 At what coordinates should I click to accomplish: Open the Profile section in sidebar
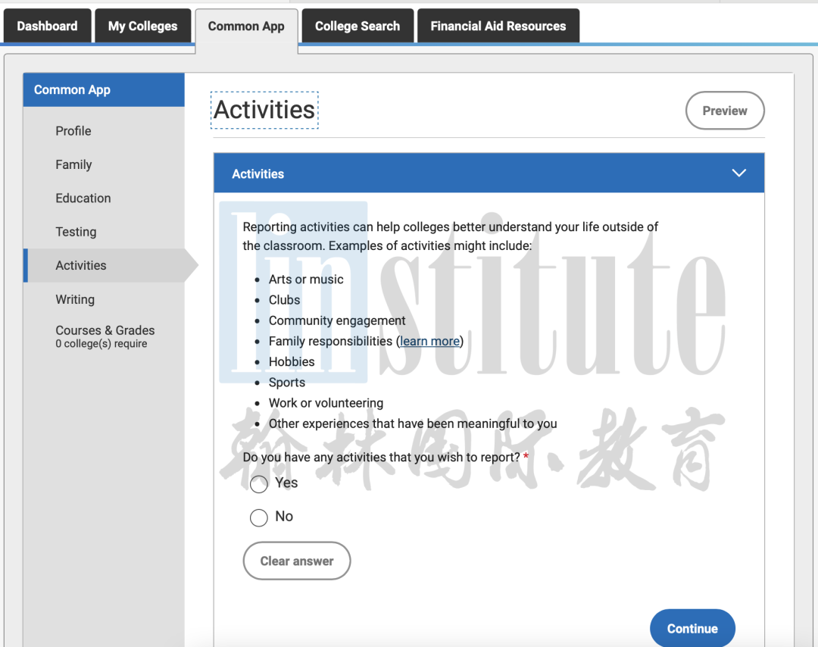(x=73, y=131)
